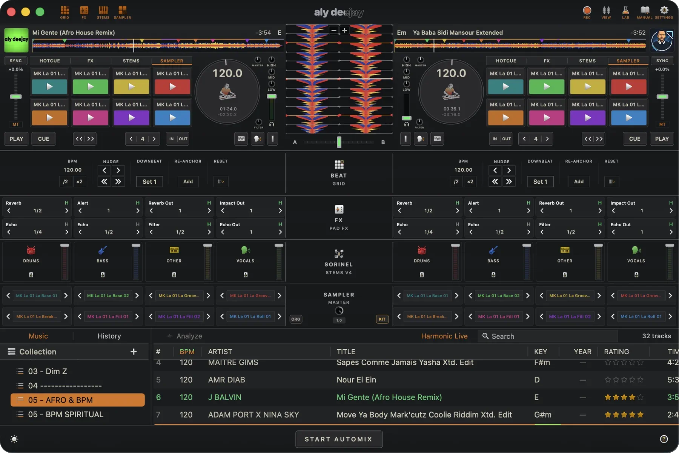Screen dimensions: 679x453
Task: Click the SORINEL STEMS V4 icon
Action: point(339,253)
